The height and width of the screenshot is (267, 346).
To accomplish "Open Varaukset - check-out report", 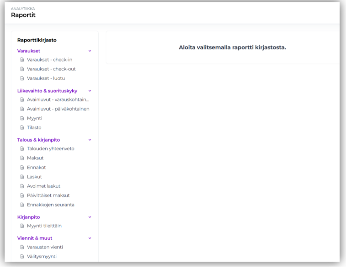I will click(51, 69).
